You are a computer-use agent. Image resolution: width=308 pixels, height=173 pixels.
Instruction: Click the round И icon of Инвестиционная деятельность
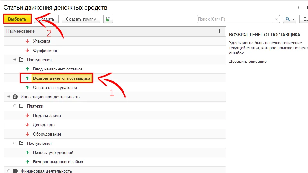pyautogui.click(x=15, y=97)
